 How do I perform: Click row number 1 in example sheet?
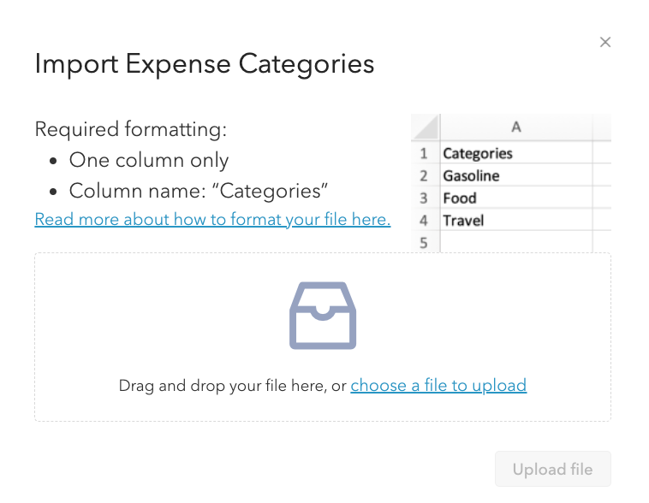tap(424, 153)
